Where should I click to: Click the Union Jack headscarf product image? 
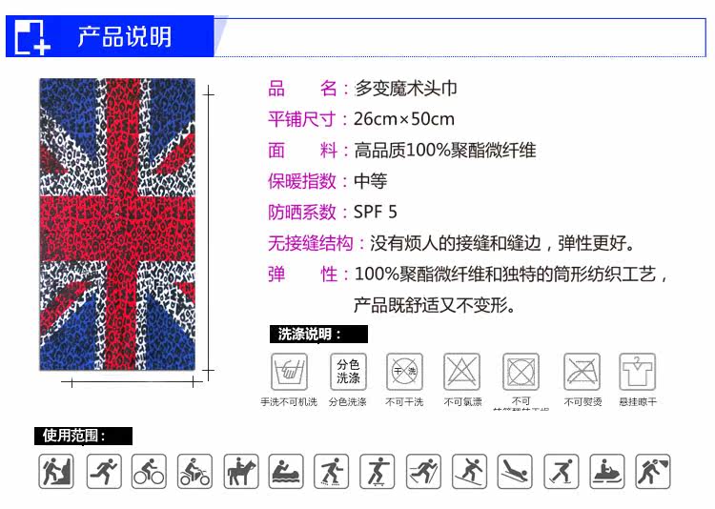coord(117,224)
